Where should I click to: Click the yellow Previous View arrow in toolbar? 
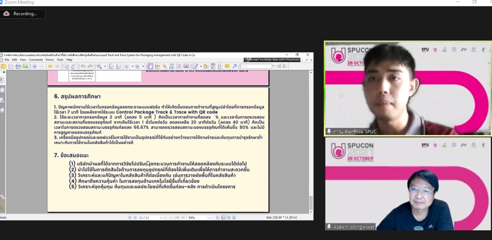50,66
